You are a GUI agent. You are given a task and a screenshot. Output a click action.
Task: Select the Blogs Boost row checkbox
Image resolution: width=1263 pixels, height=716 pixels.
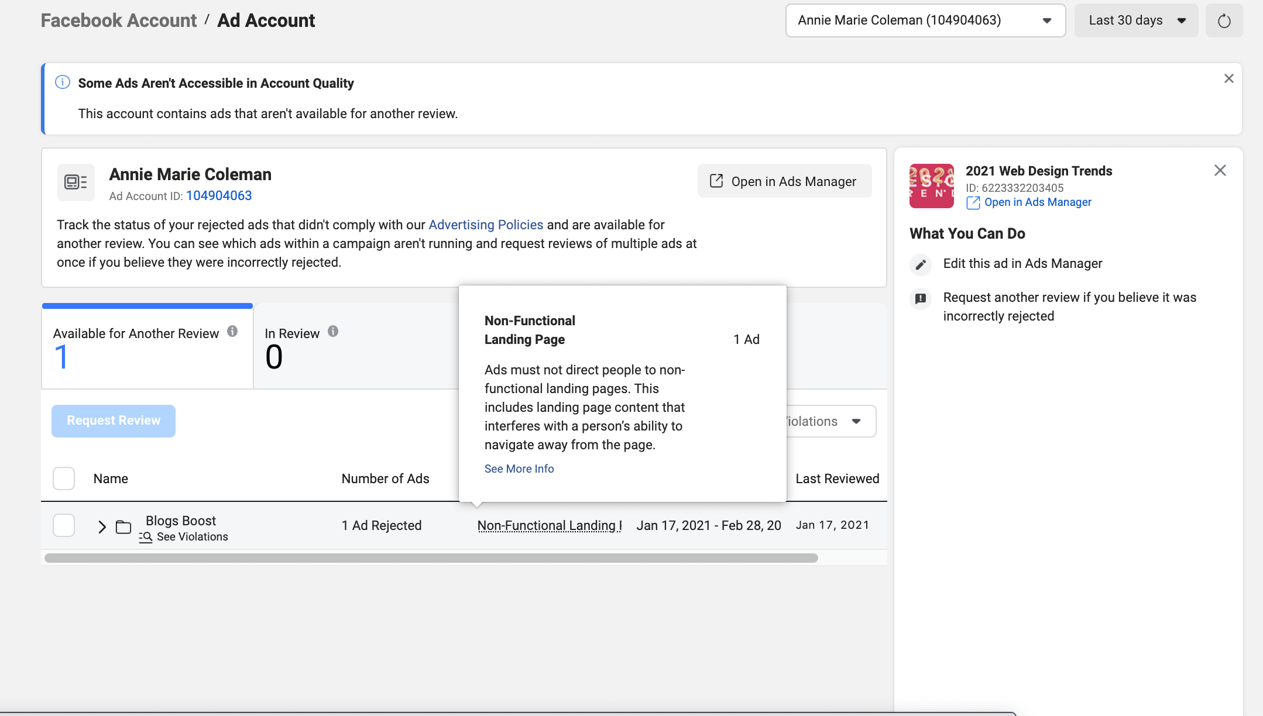point(64,525)
